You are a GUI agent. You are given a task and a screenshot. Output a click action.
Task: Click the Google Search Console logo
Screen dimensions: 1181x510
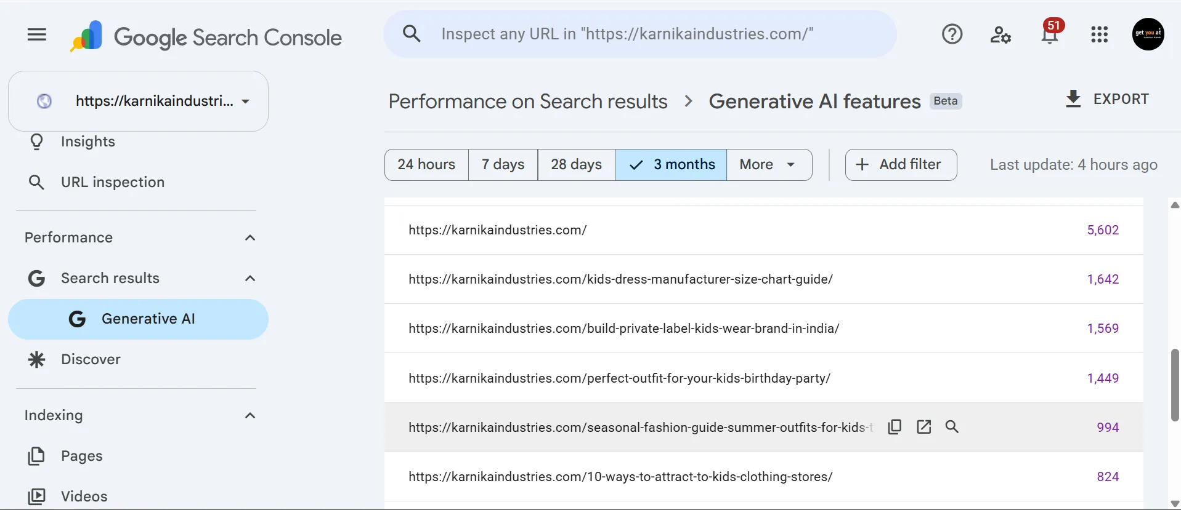point(206,37)
